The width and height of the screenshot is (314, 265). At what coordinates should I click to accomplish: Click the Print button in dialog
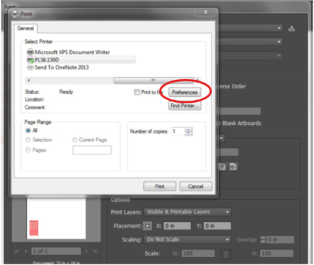point(160,186)
